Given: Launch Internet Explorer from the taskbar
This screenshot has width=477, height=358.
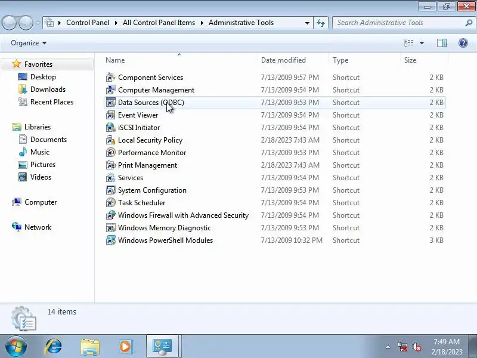Looking at the screenshot, I should pyautogui.click(x=53, y=346).
